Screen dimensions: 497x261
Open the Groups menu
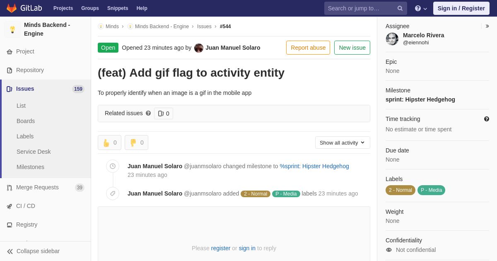[x=90, y=8]
